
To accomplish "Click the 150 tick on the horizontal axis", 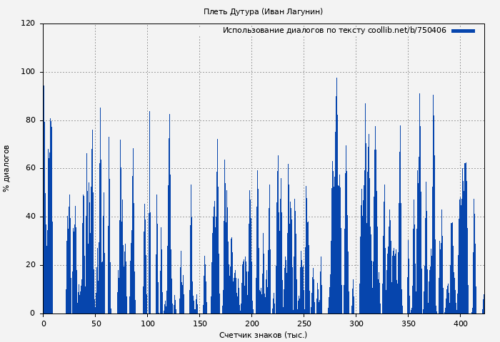I will pos(199,323).
